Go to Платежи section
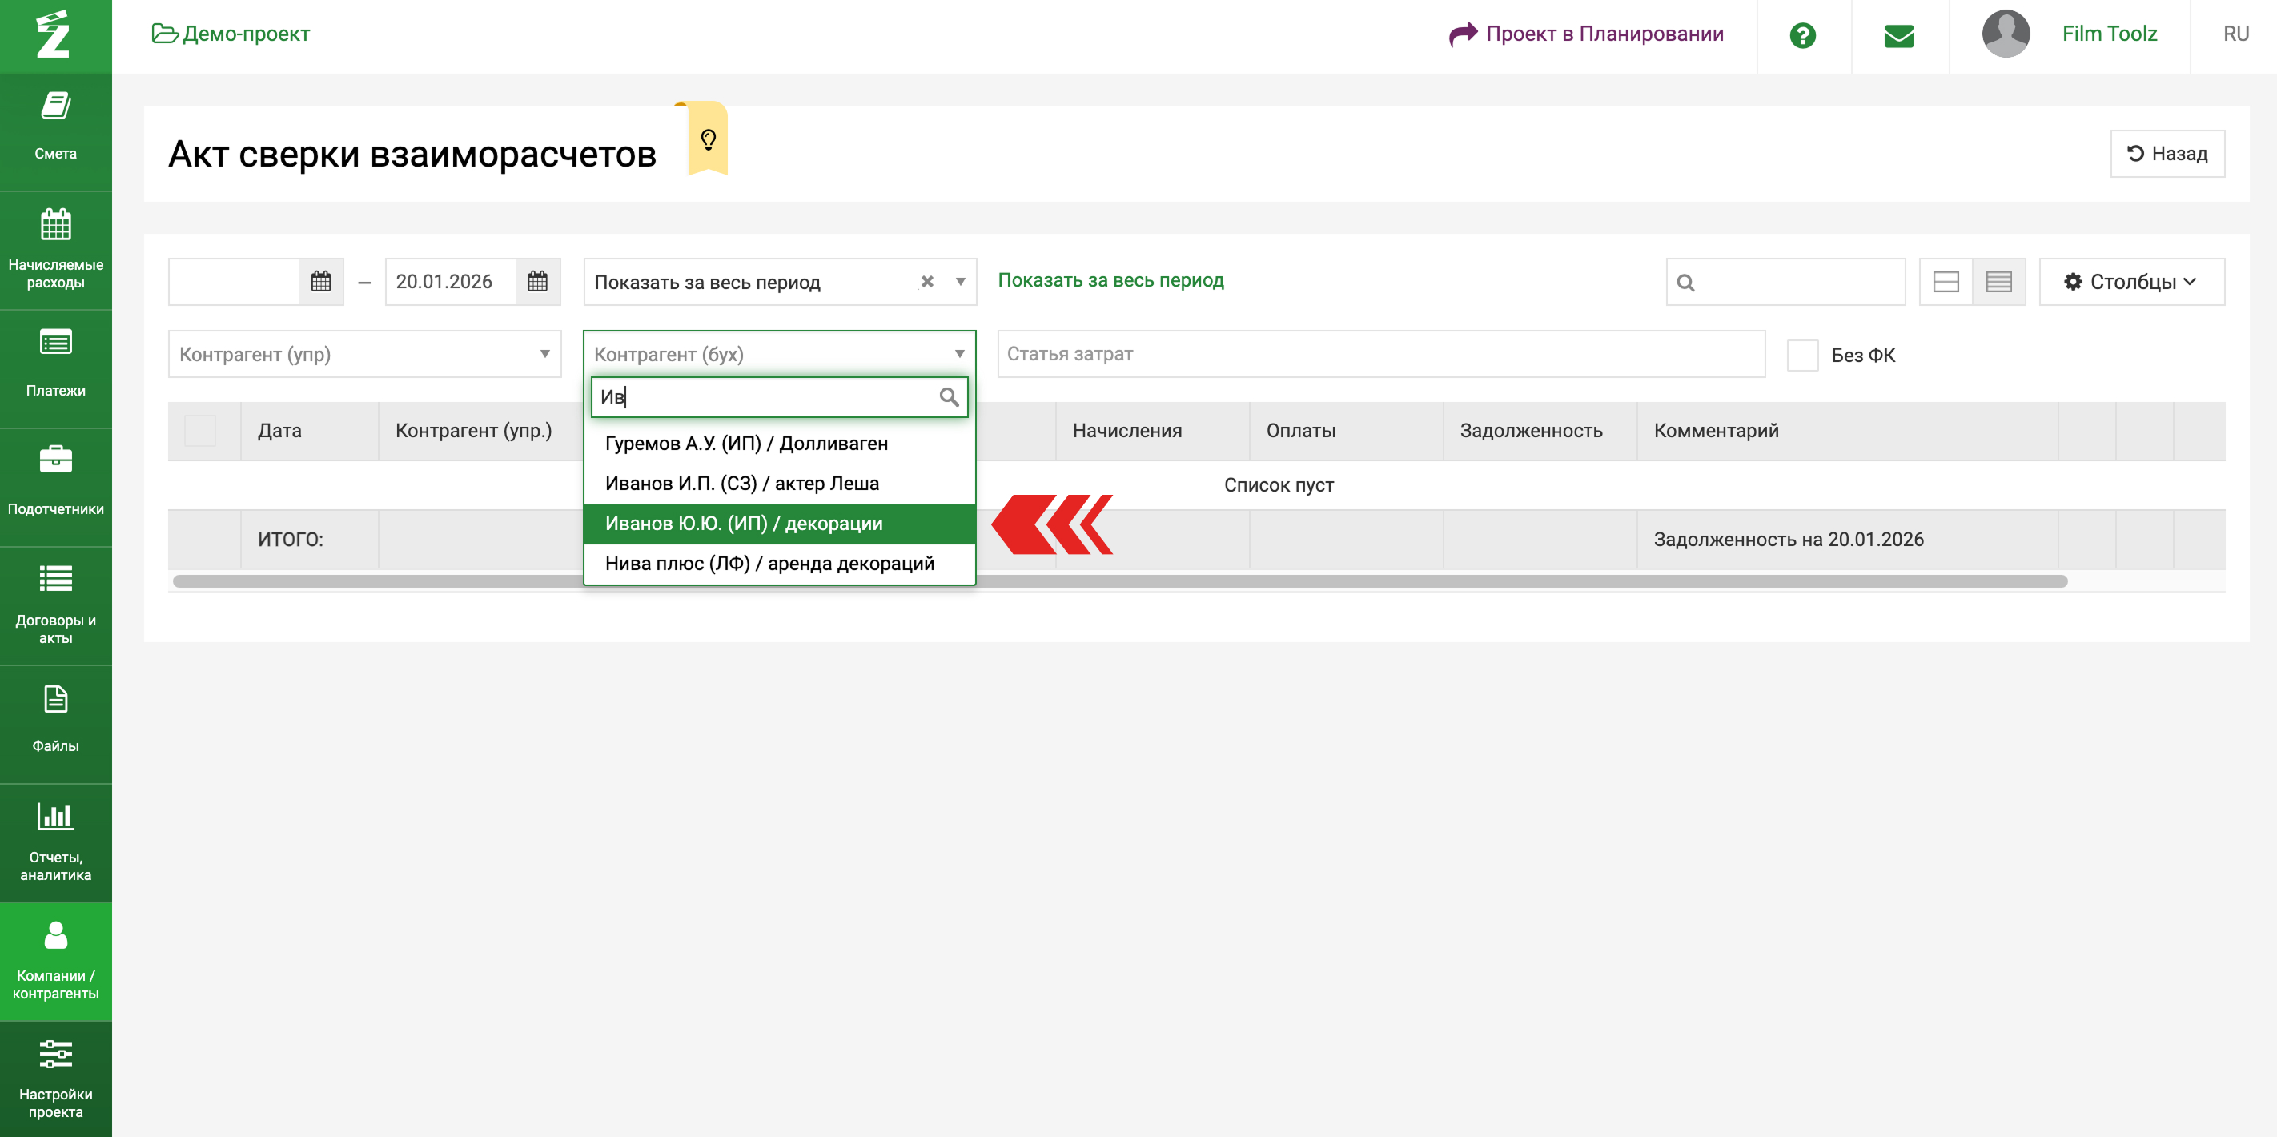Image resolution: width=2277 pixels, height=1137 pixels. [x=54, y=364]
